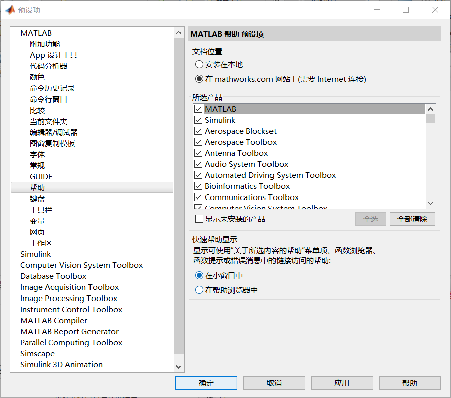The width and height of the screenshot is (451, 398).
Task: Click the product list scroll-down arrow
Action: click(x=430, y=203)
